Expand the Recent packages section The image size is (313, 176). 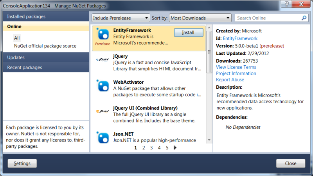point(45,67)
